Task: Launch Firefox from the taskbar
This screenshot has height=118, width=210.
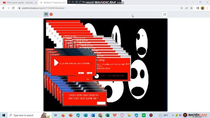Action: [63, 115]
